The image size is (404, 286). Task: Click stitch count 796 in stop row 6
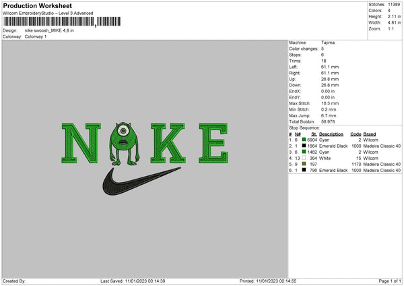click(314, 170)
